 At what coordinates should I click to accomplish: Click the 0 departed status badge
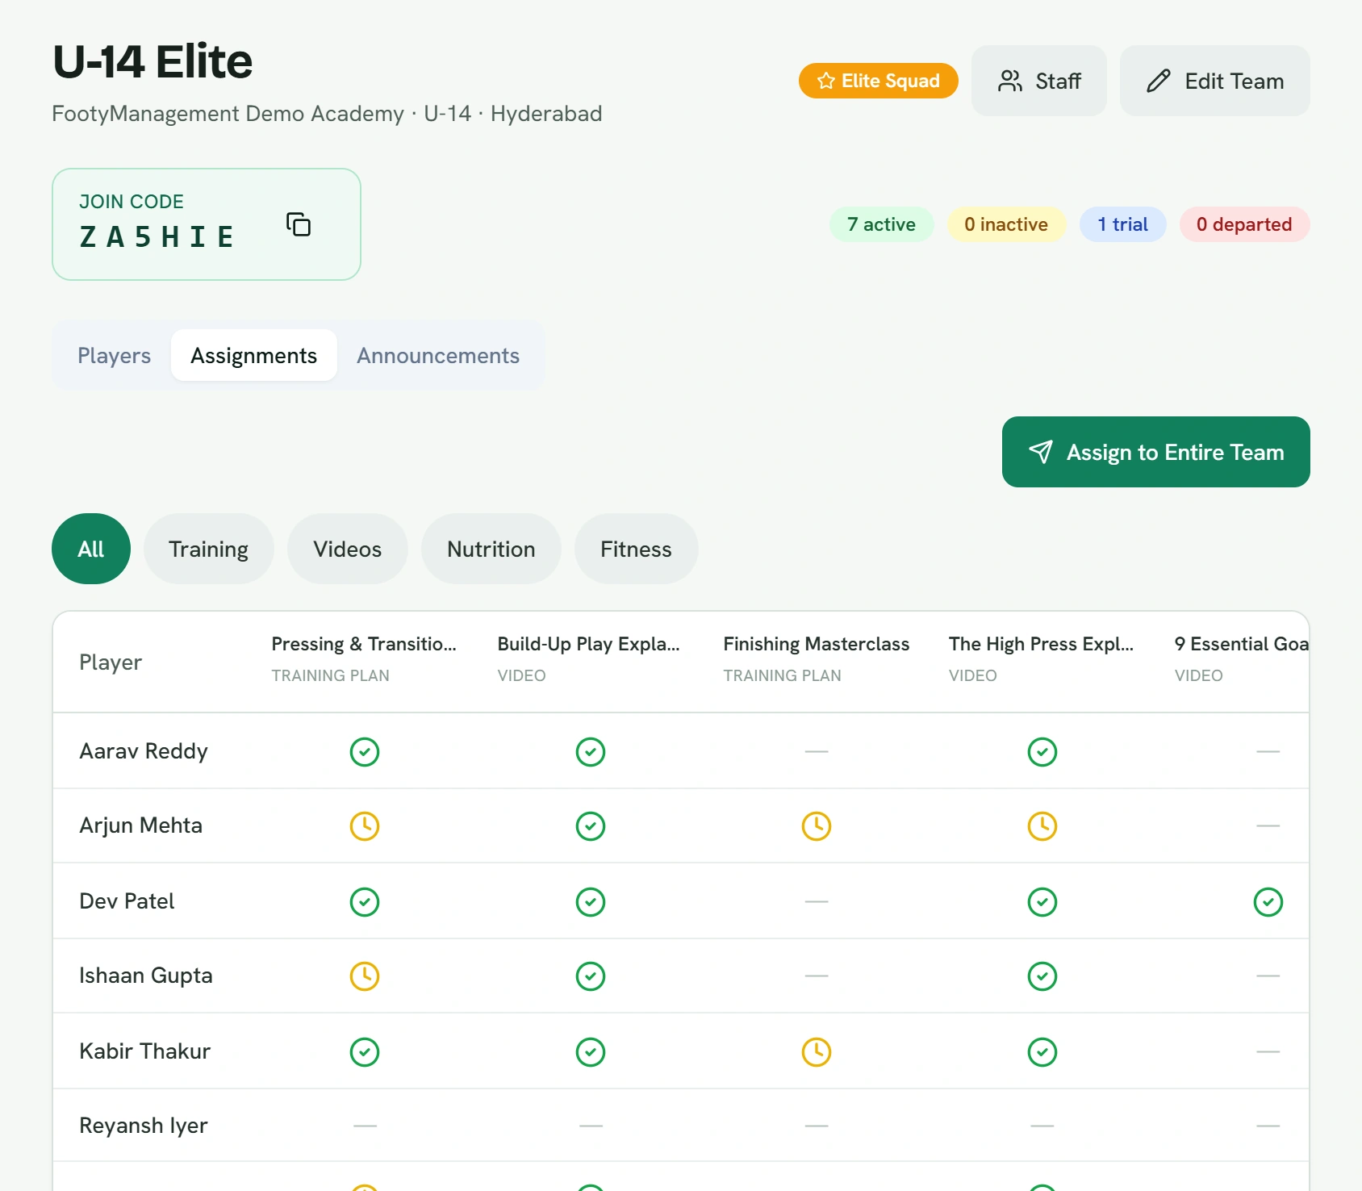[1244, 224]
